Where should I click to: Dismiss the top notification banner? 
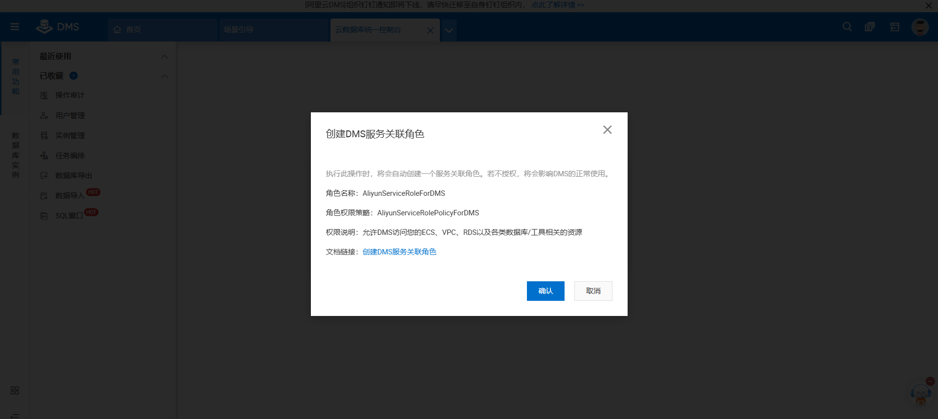[x=928, y=5]
